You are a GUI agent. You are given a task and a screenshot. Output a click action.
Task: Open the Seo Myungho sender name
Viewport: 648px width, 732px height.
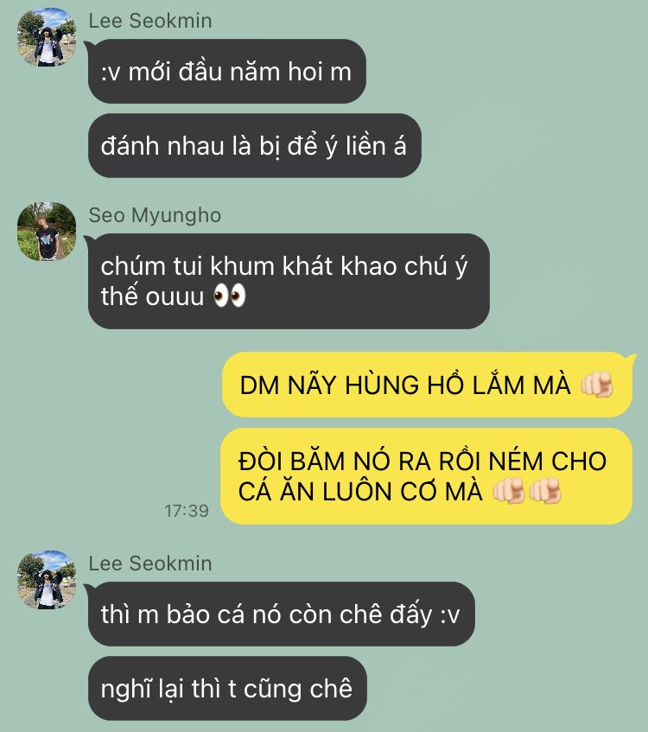coord(155,215)
